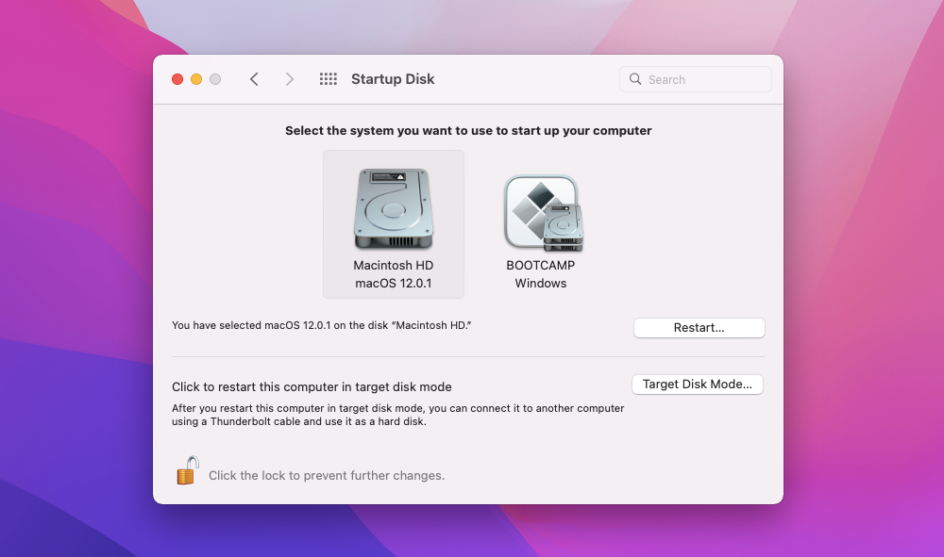Click the highlighted Macintosh HD selection box
The image size is (944, 557).
pos(393,223)
